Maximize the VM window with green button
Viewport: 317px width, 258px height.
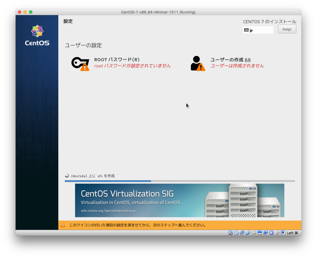click(31, 12)
